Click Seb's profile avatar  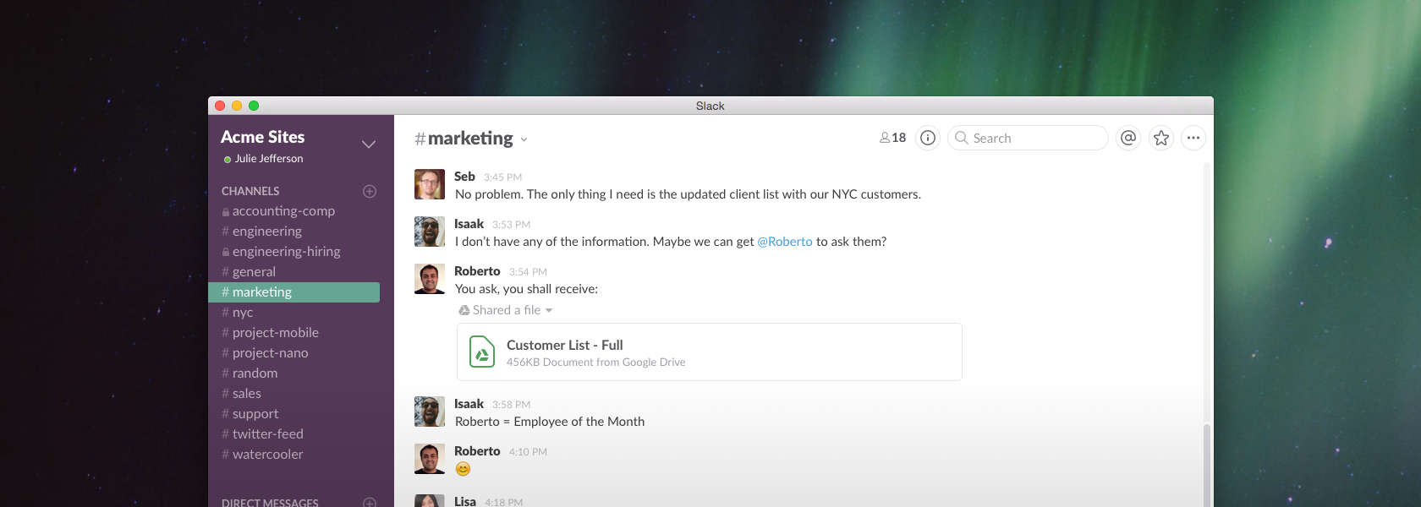(x=430, y=184)
